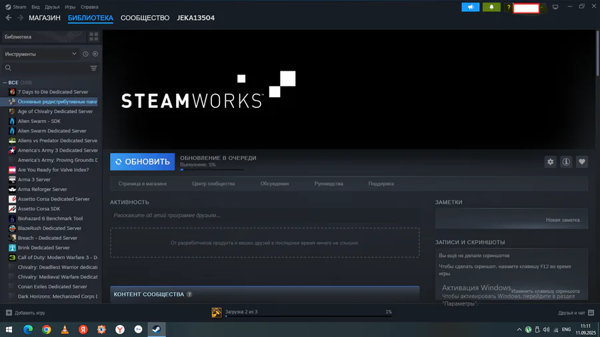This screenshot has height=337, width=600.
Task: Go to the МАГАЗИН tab
Action: (x=45, y=18)
